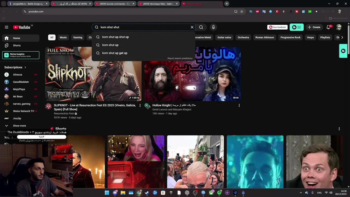Image resolution: width=350 pixels, height=197 pixels.
Task: Open the Google Translate extension
Action: 264,11
